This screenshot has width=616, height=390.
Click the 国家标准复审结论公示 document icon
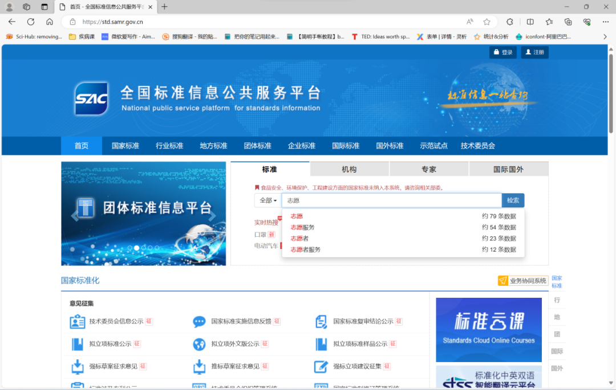[x=321, y=322]
